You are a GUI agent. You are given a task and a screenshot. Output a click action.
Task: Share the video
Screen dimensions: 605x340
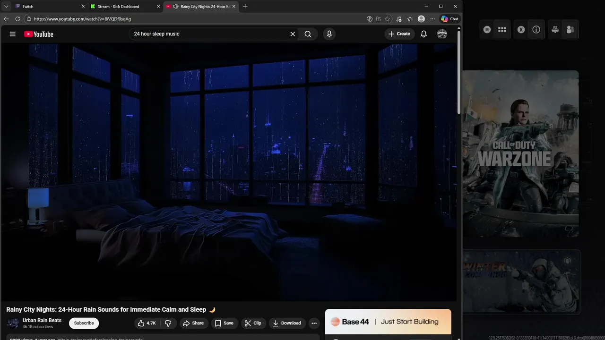coord(193,323)
